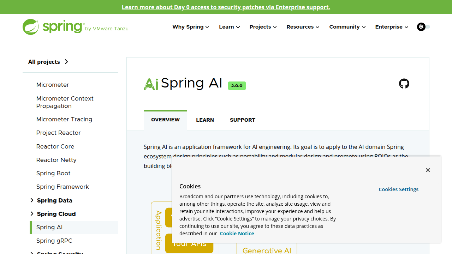This screenshot has width=452, height=254.
Task: Open the Cookie Notice link
Action: click(237, 234)
